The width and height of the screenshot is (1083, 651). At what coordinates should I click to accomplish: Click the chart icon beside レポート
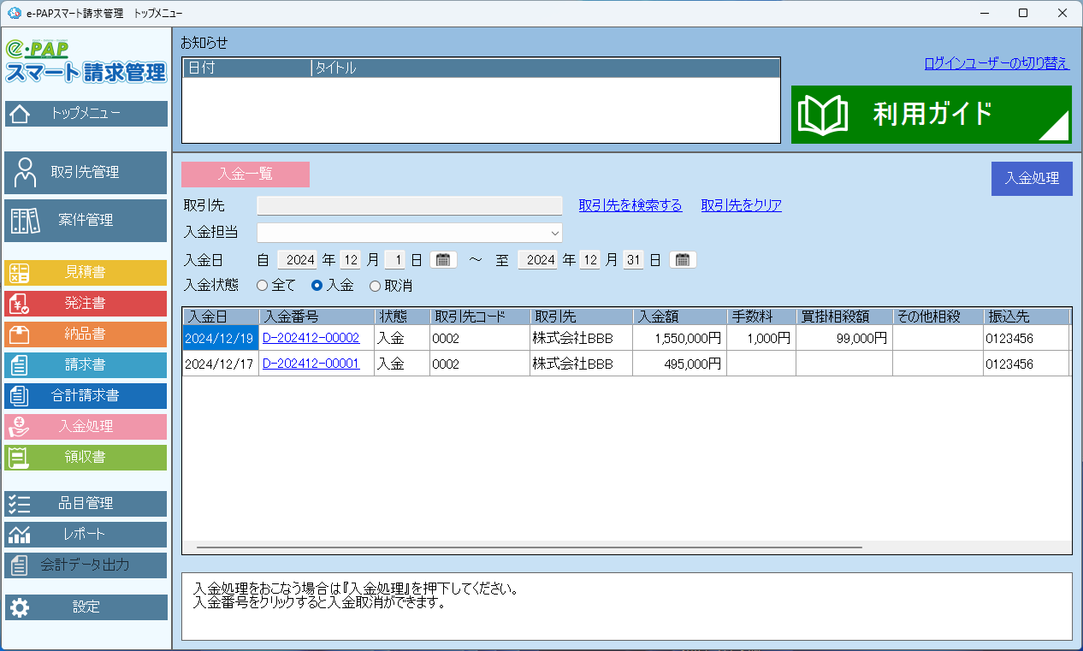pos(19,535)
